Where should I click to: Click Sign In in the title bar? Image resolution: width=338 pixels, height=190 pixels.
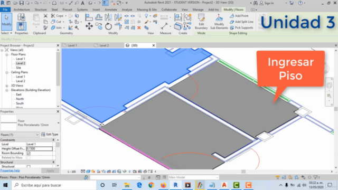coord(267,3)
